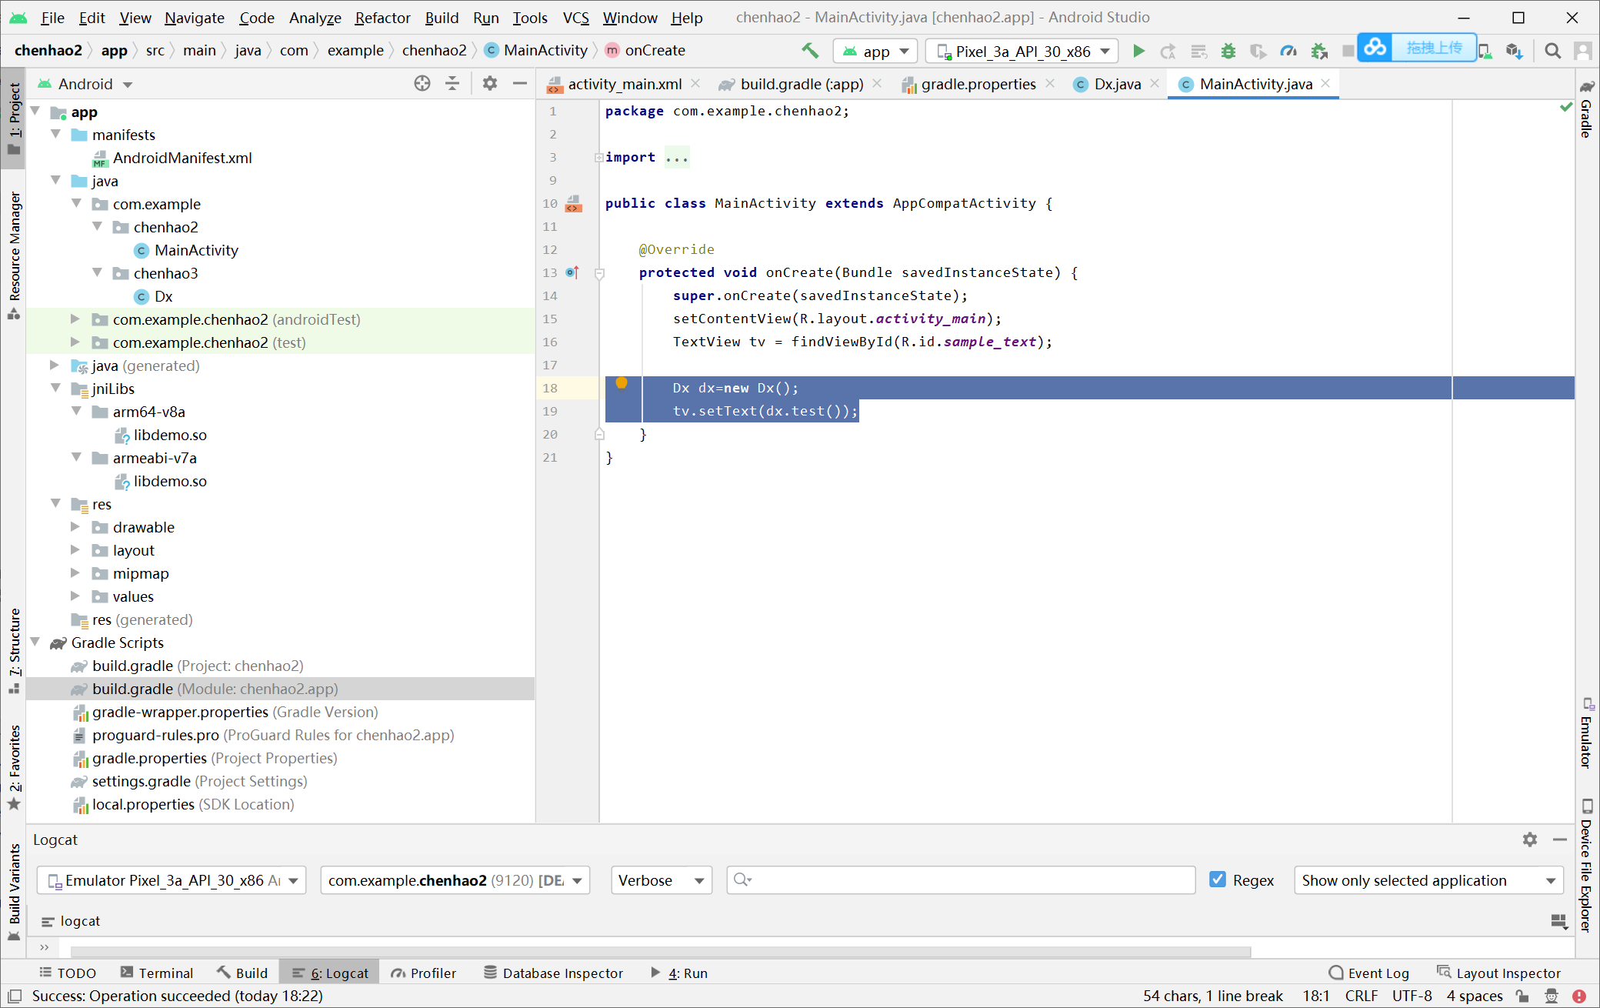Open the Refactor menu
Viewport: 1600px width, 1008px height.
382,17
